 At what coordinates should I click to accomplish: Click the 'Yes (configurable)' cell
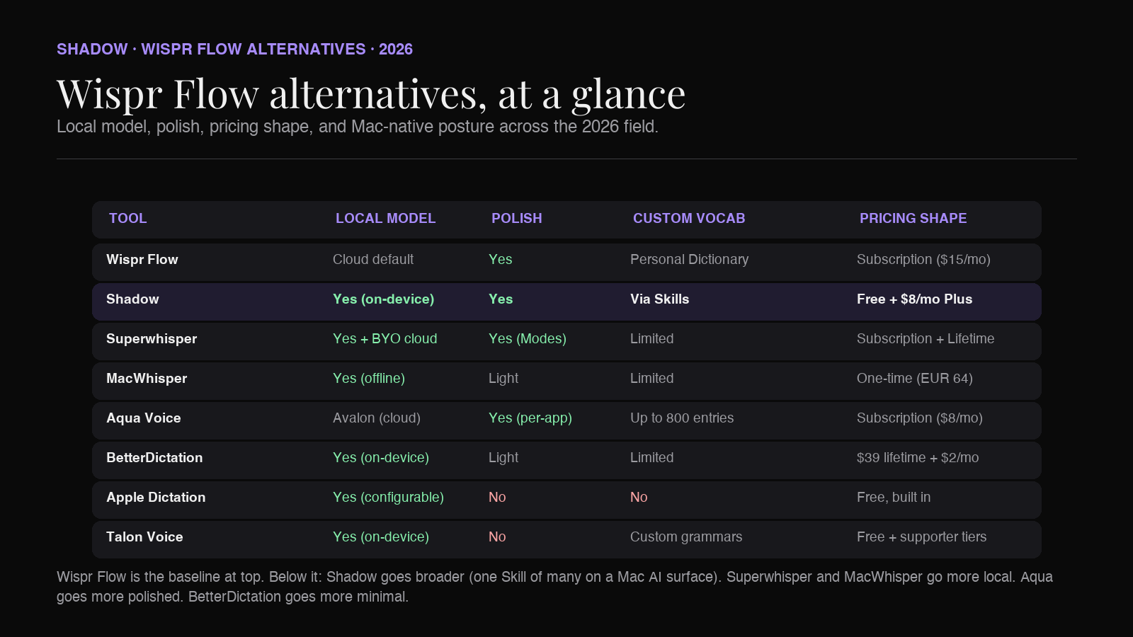[388, 498]
